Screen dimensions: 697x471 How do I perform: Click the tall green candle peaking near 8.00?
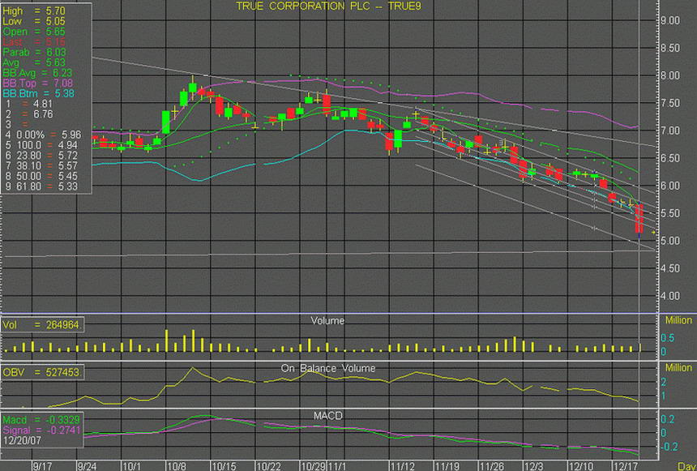pos(192,87)
